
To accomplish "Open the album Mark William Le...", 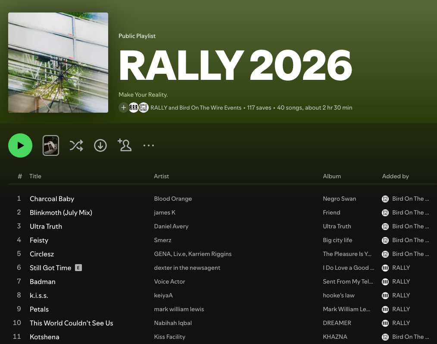I will [x=346, y=309].
